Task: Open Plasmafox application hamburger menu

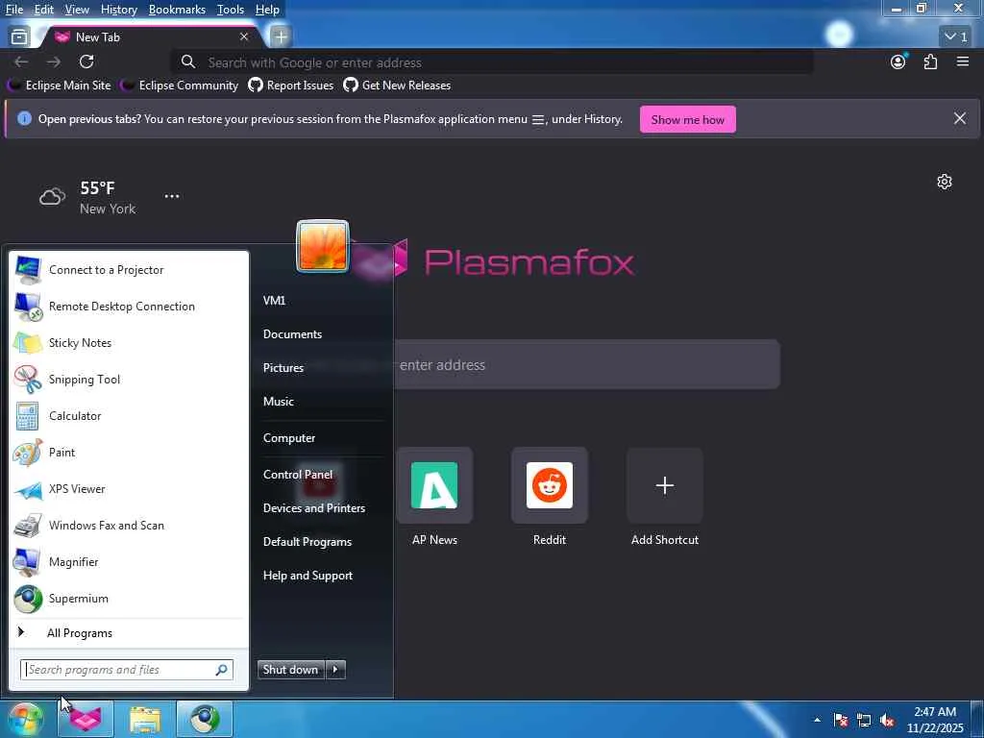Action: [x=963, y=61]
